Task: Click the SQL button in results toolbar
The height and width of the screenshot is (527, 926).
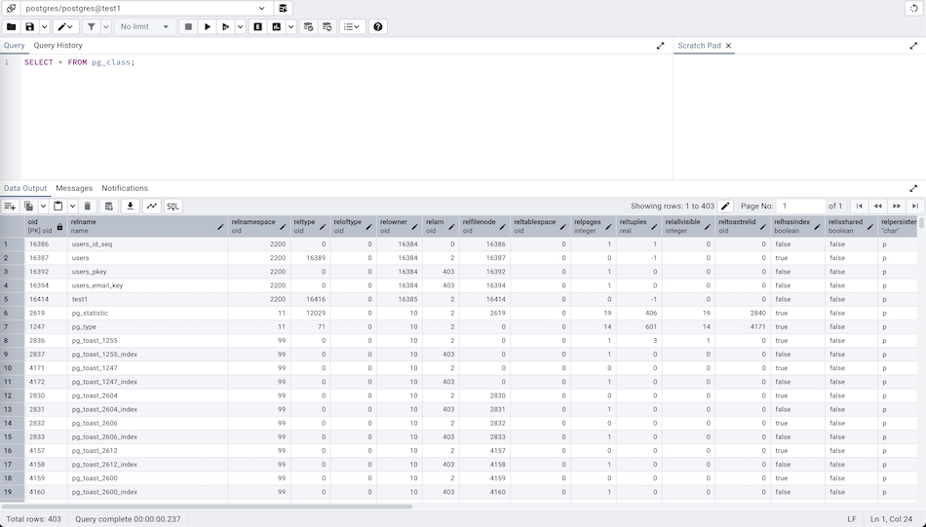Action: pos(173,207)
